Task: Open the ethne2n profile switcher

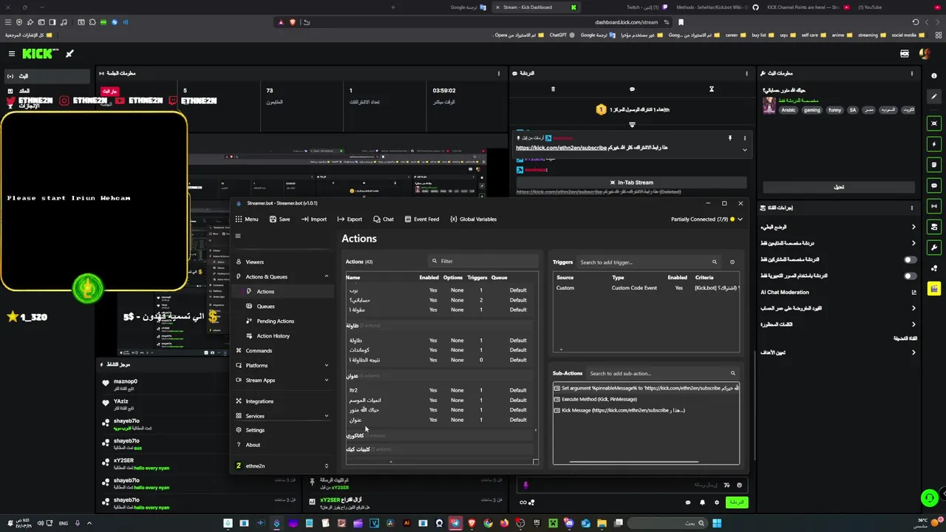Action: [282, 465]
